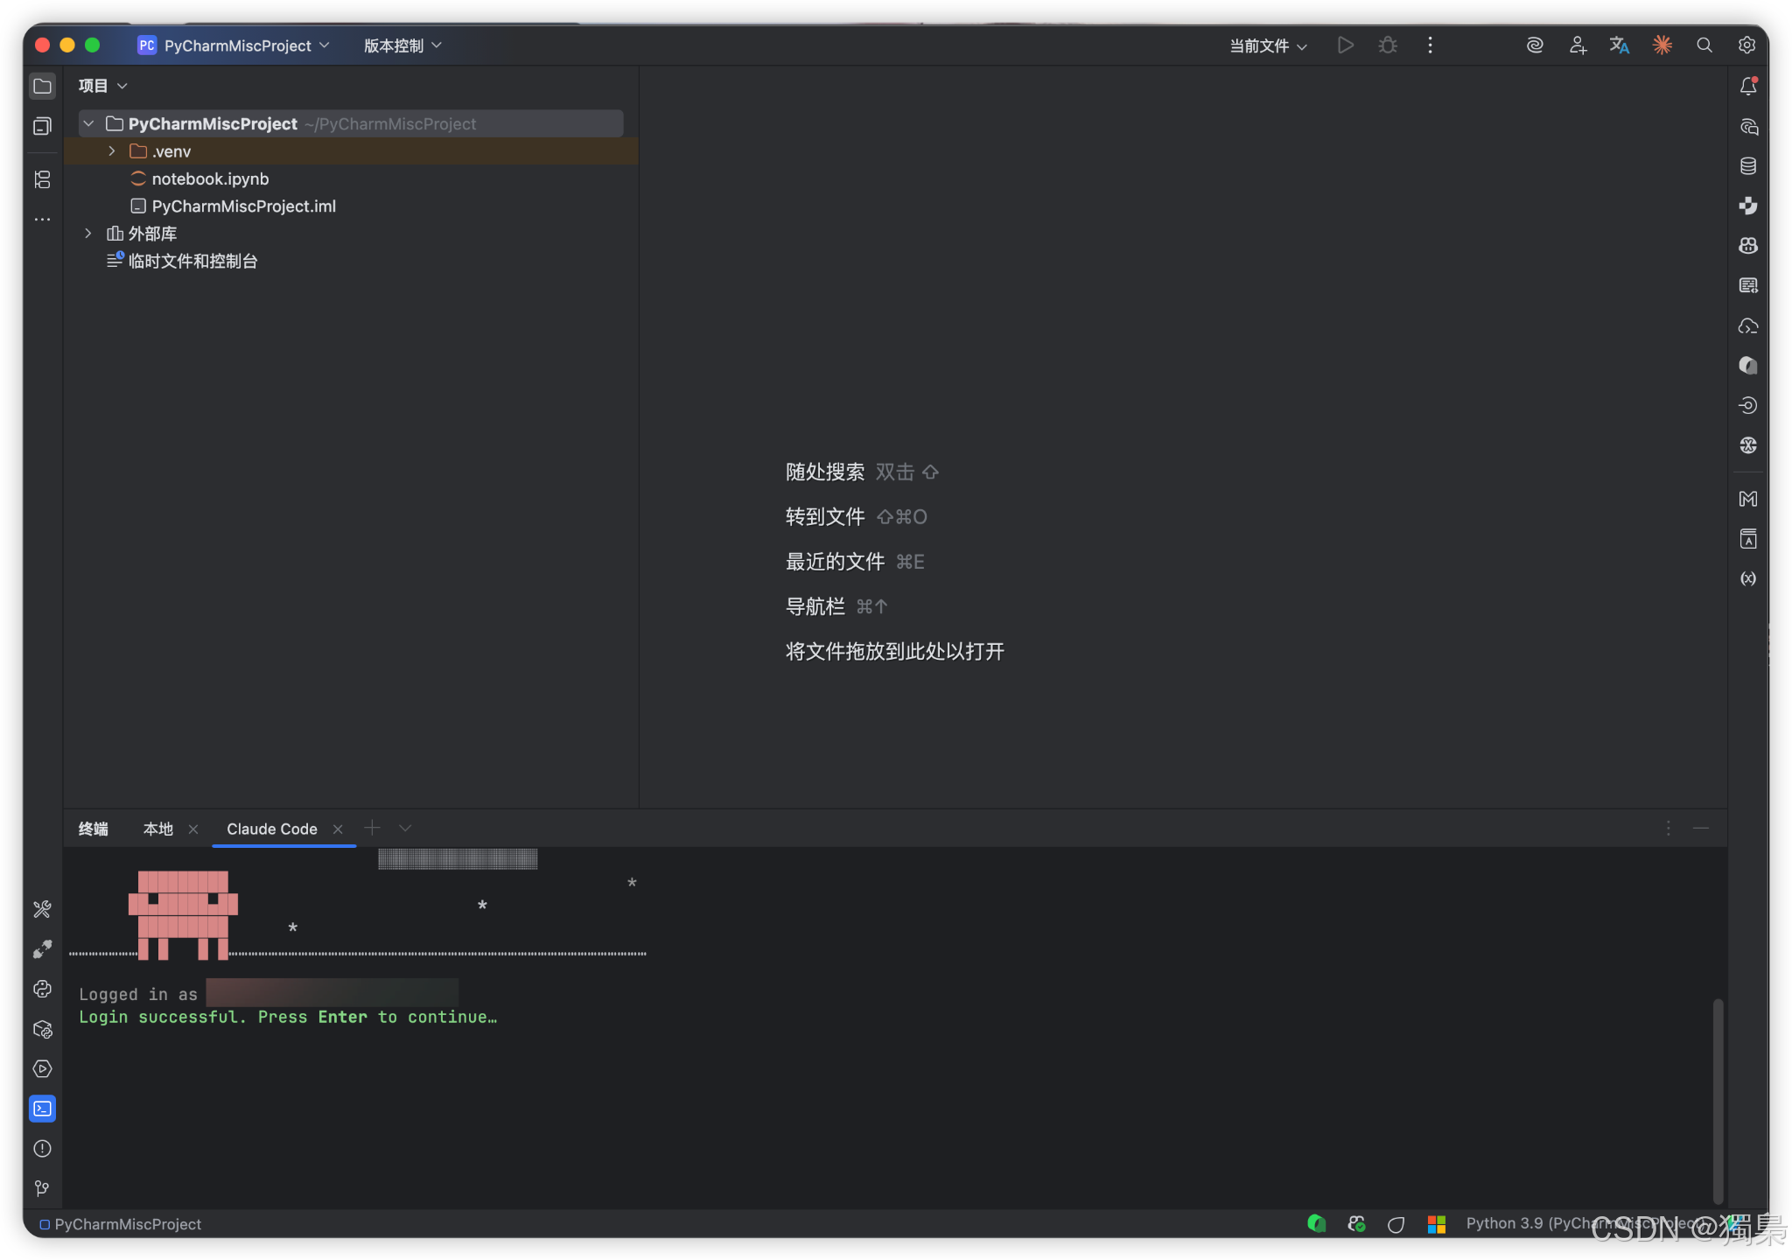
Task: Collapse the PyCharmMiscProject root node
Action: [x=88, y=123]
